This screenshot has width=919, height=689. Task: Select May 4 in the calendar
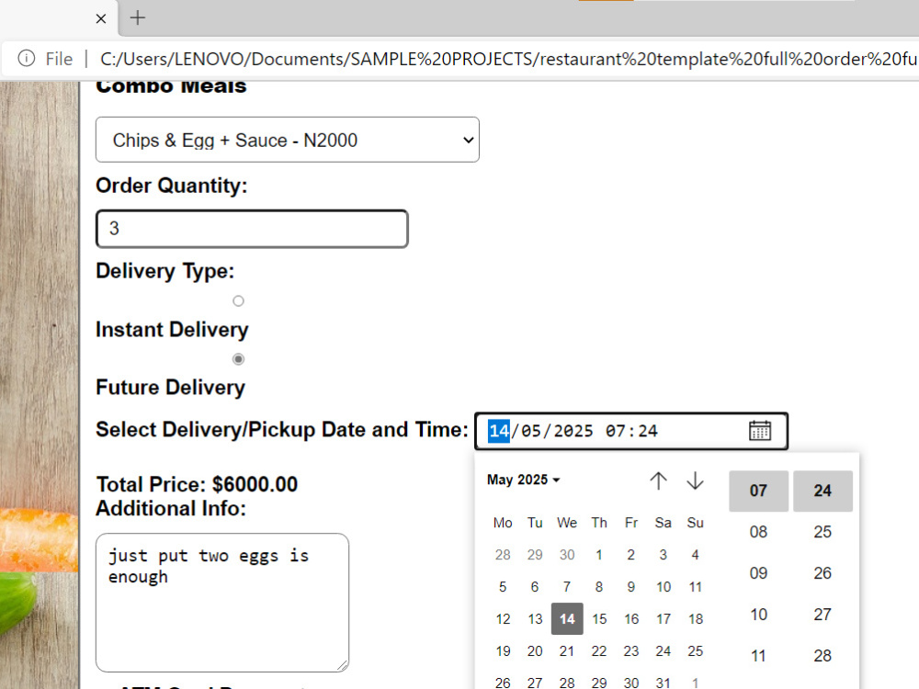coord(696,555)
